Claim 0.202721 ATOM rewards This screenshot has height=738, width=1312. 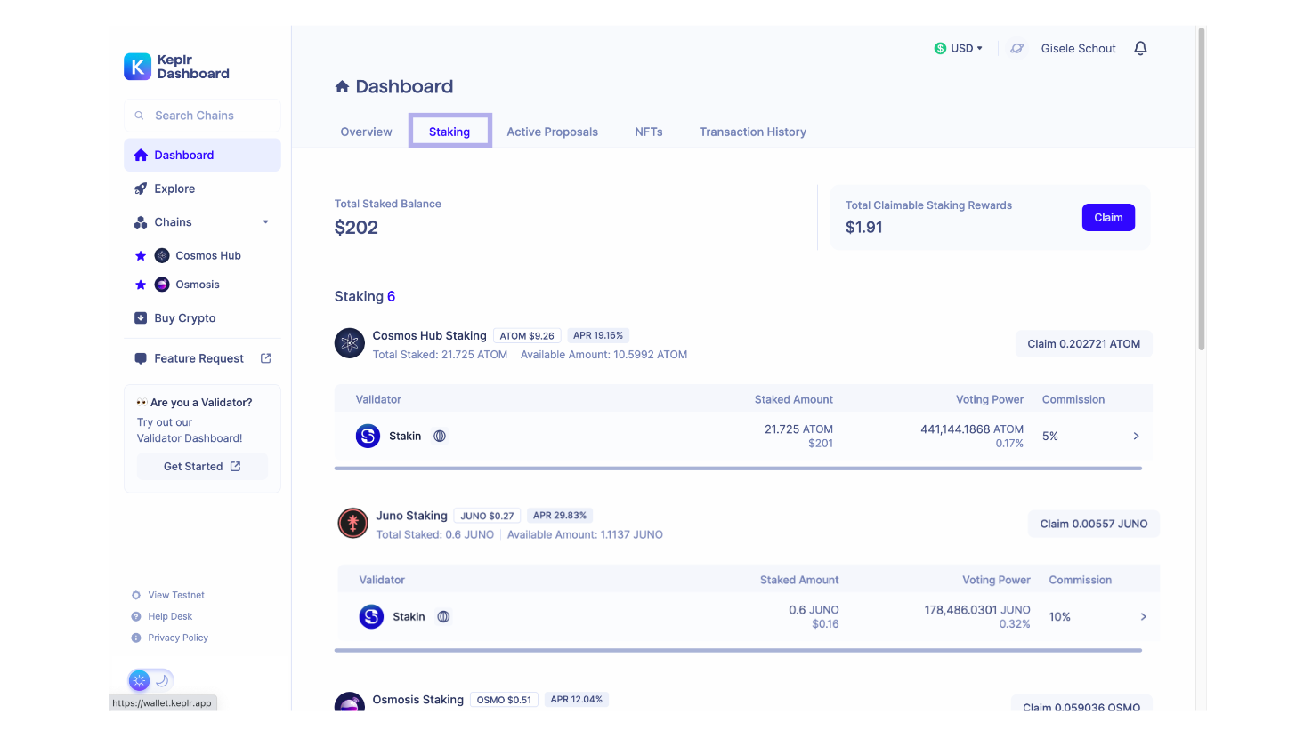1084,344
